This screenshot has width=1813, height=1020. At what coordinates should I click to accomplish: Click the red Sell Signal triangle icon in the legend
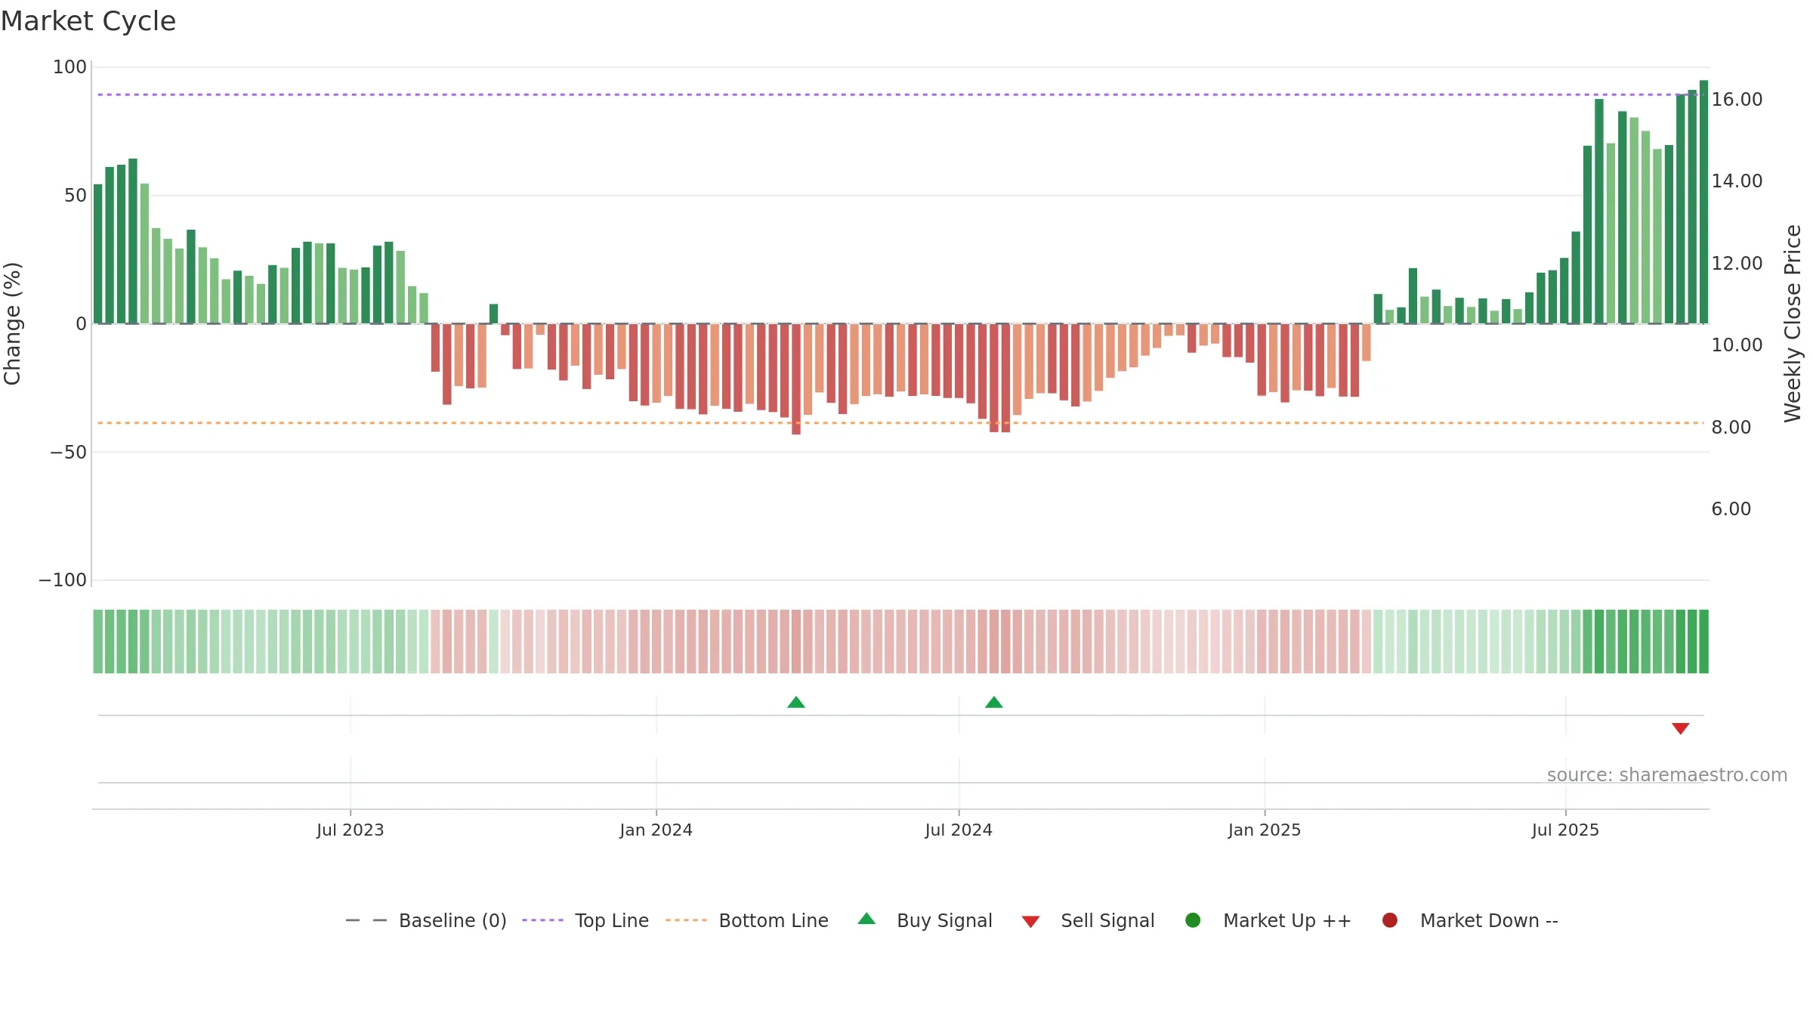(1030, 922)
